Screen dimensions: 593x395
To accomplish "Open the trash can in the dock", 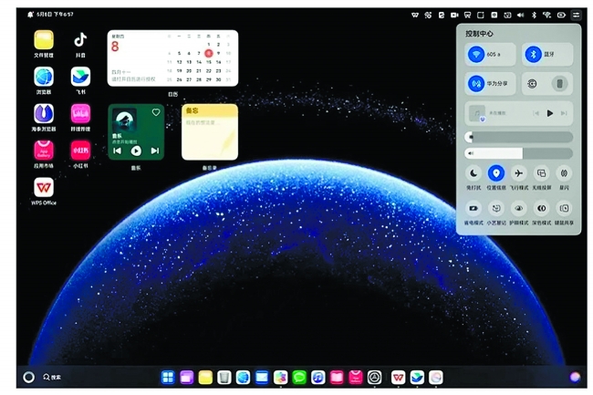I will pos(224,378).
